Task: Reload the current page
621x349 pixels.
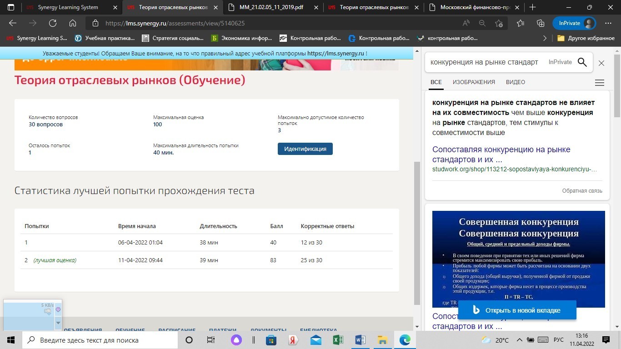Action: (53, 23)
